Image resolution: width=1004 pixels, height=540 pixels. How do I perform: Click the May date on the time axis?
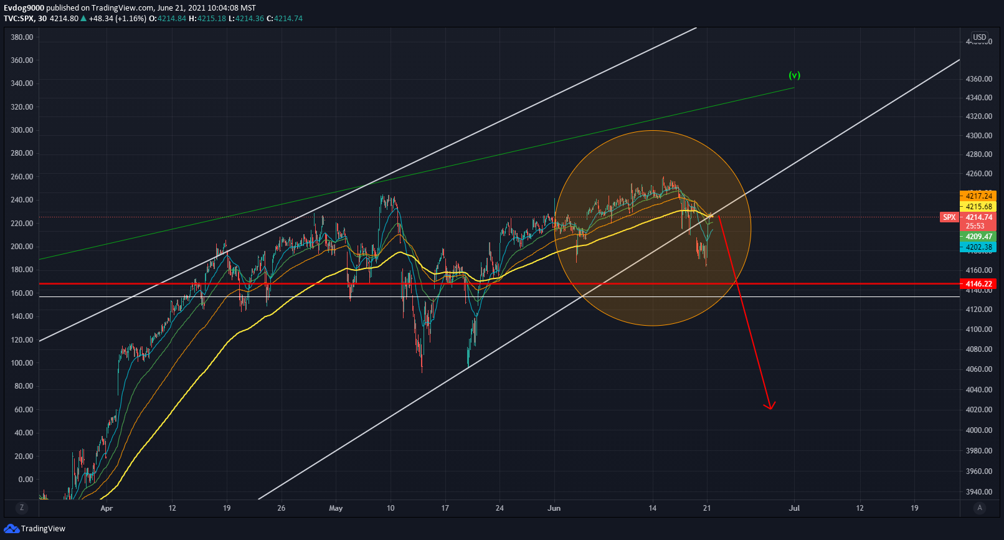tap(336, 508)
